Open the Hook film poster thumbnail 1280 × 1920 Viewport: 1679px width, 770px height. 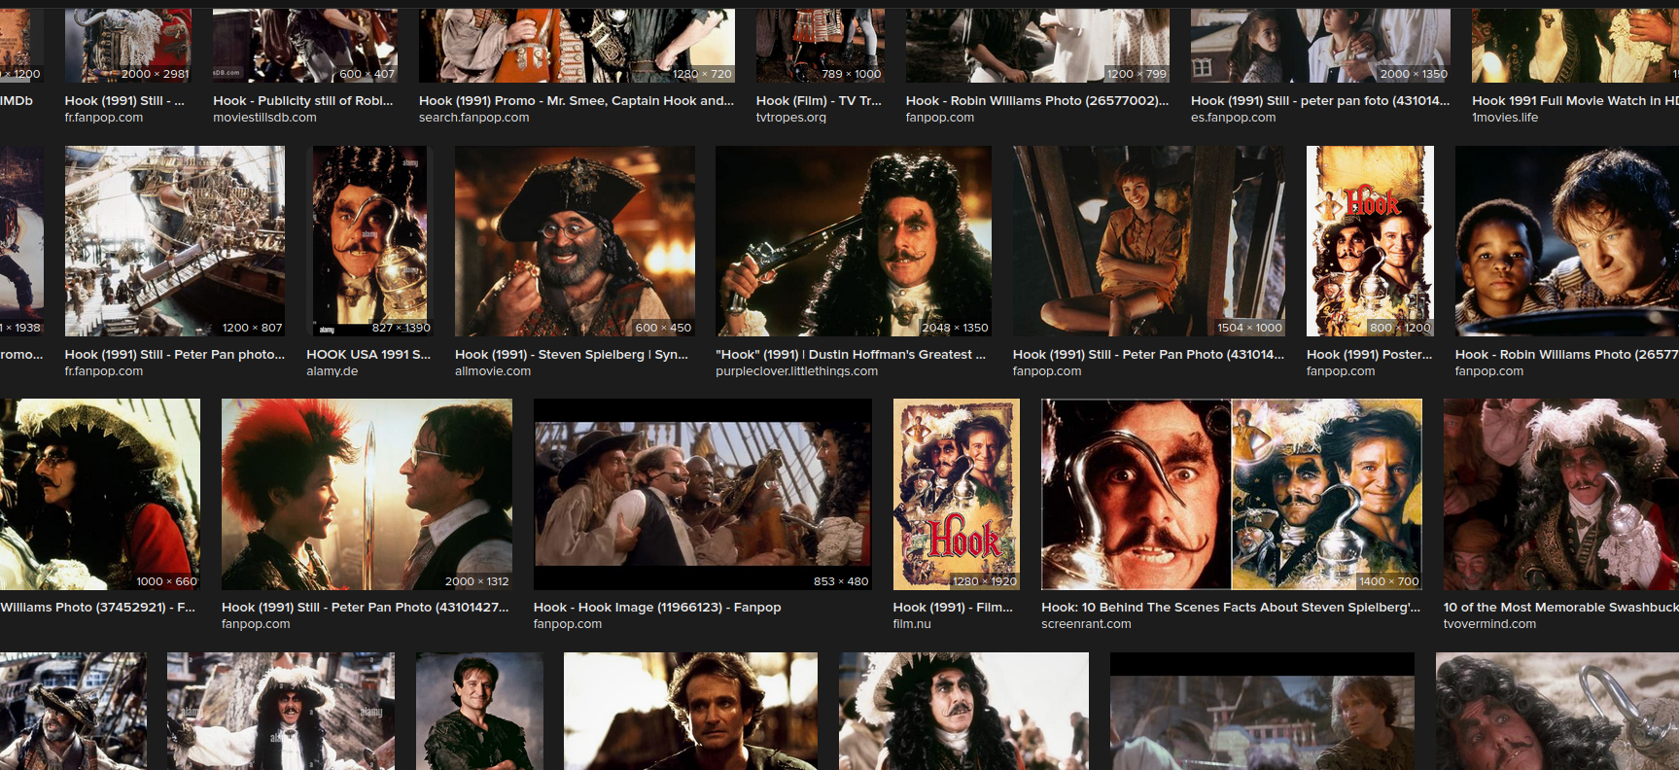click(x=957, y=494)
